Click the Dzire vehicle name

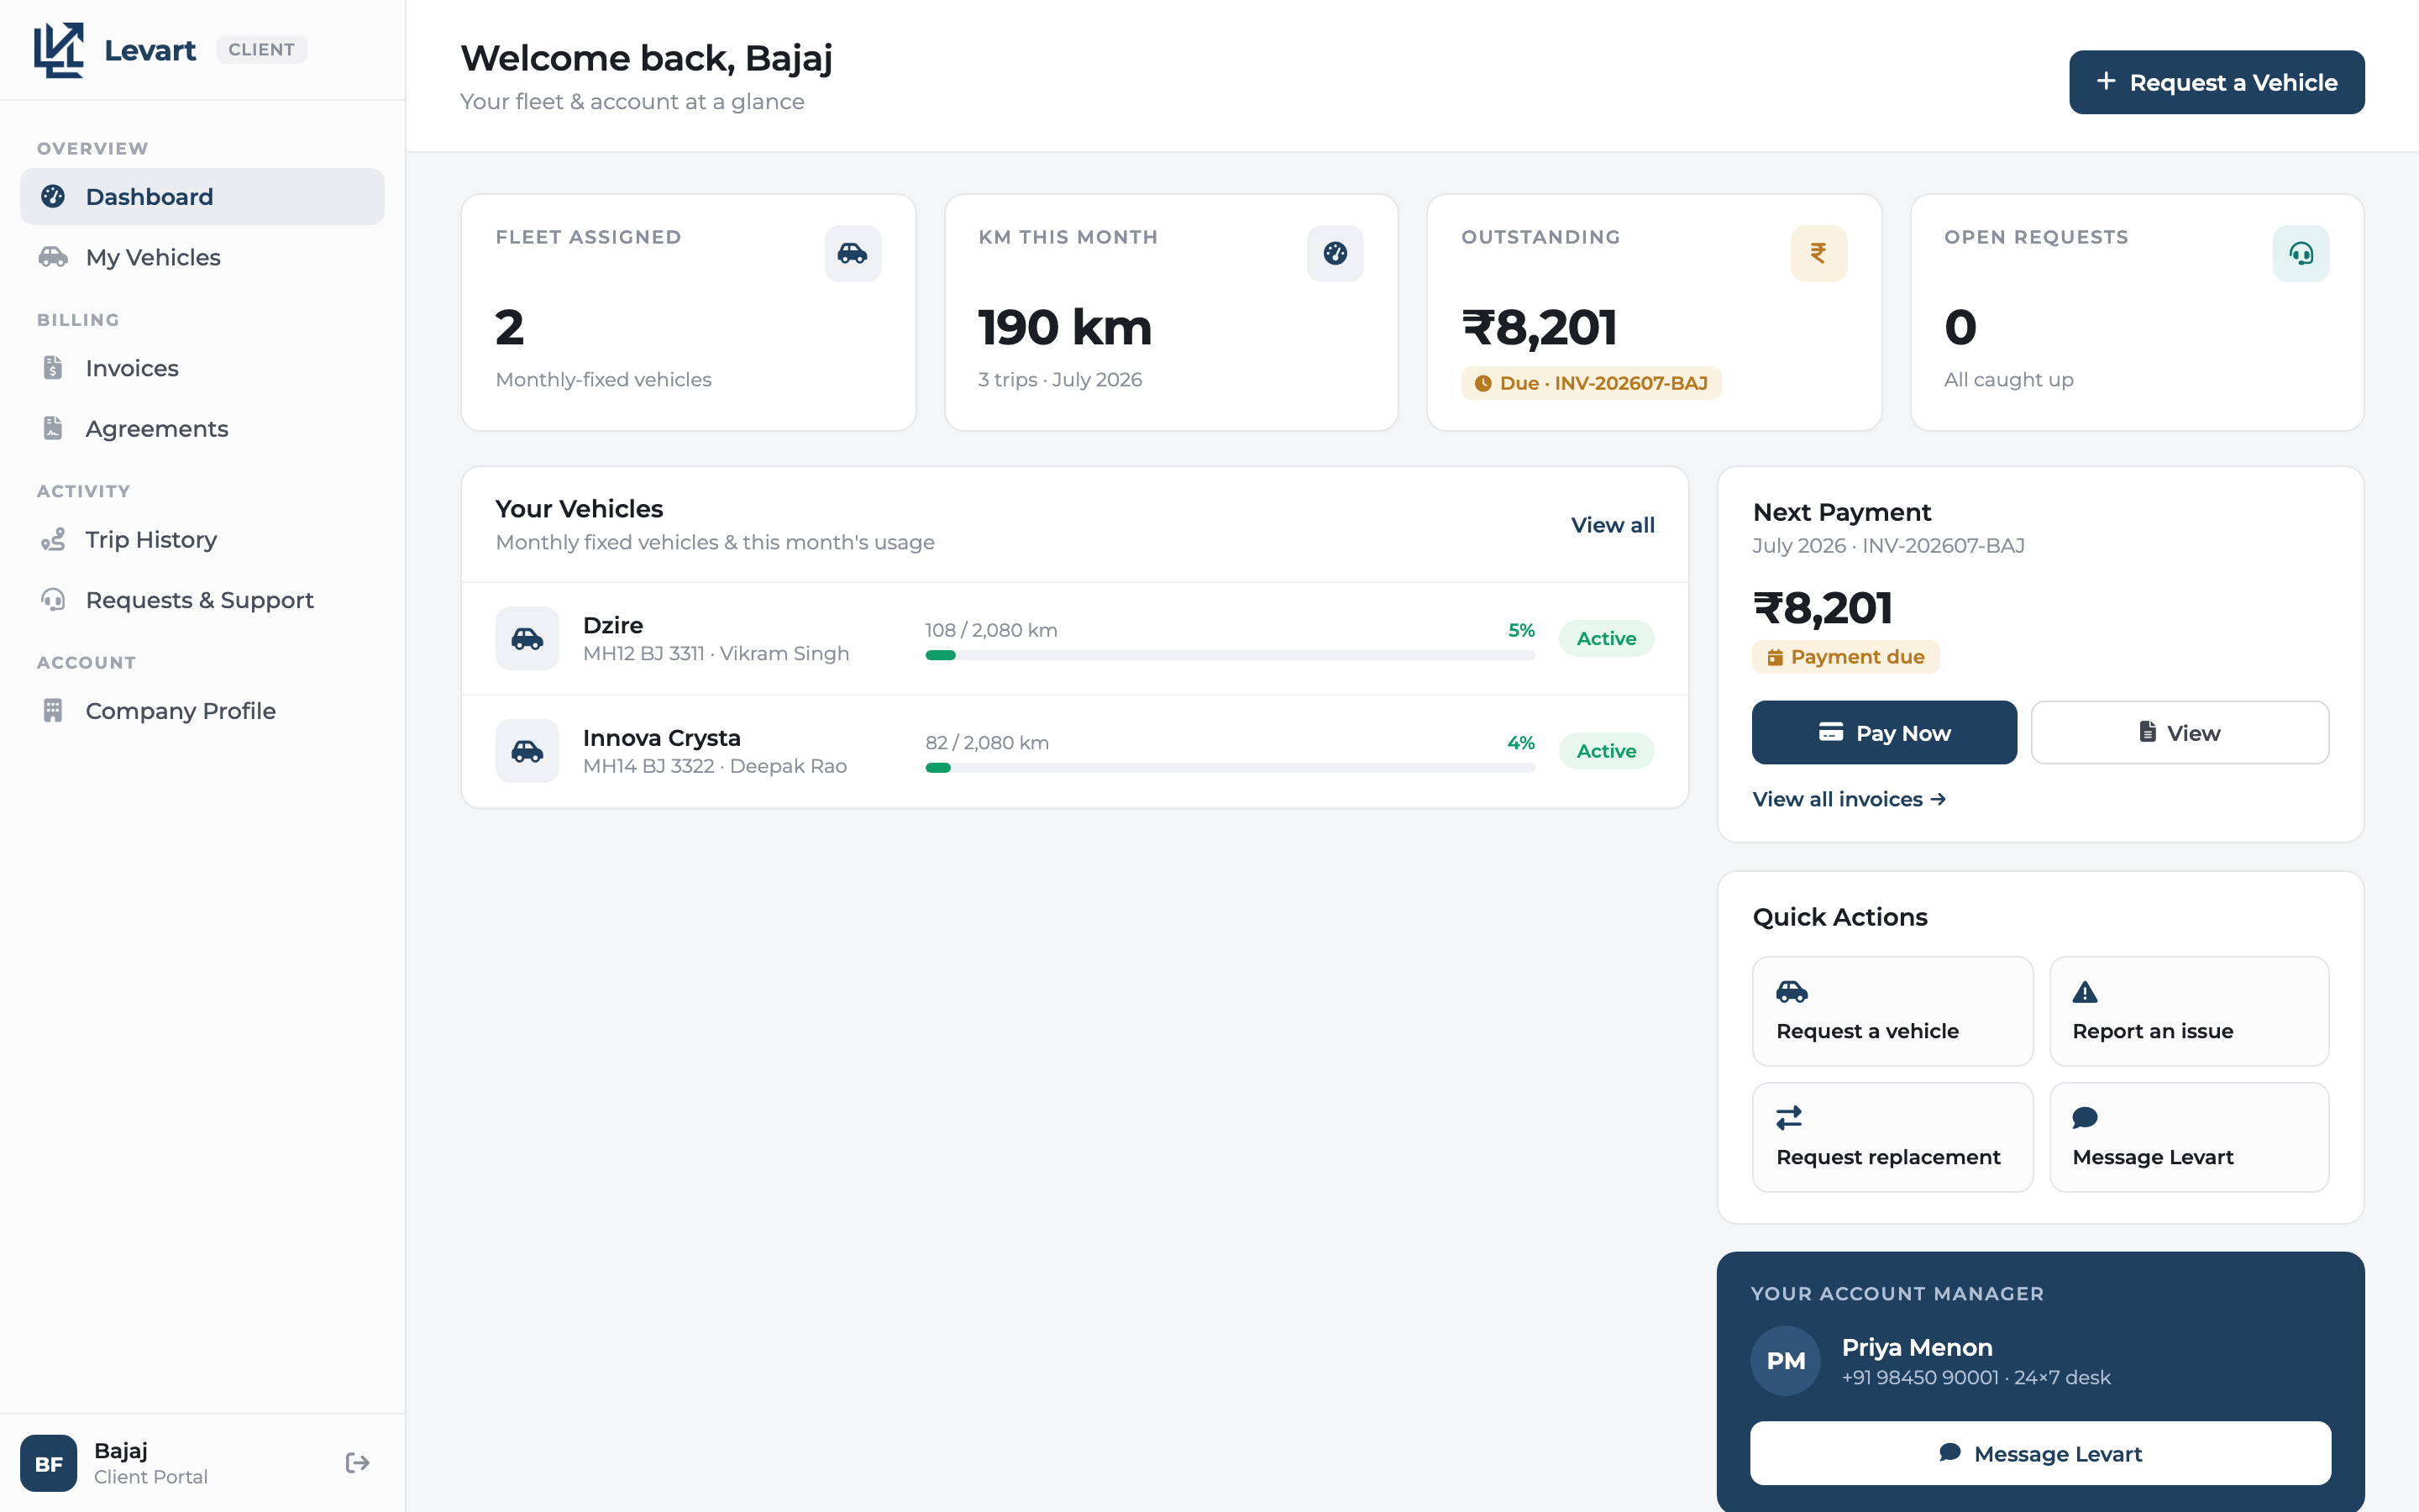pyautogui.click(x=613, y=625)
